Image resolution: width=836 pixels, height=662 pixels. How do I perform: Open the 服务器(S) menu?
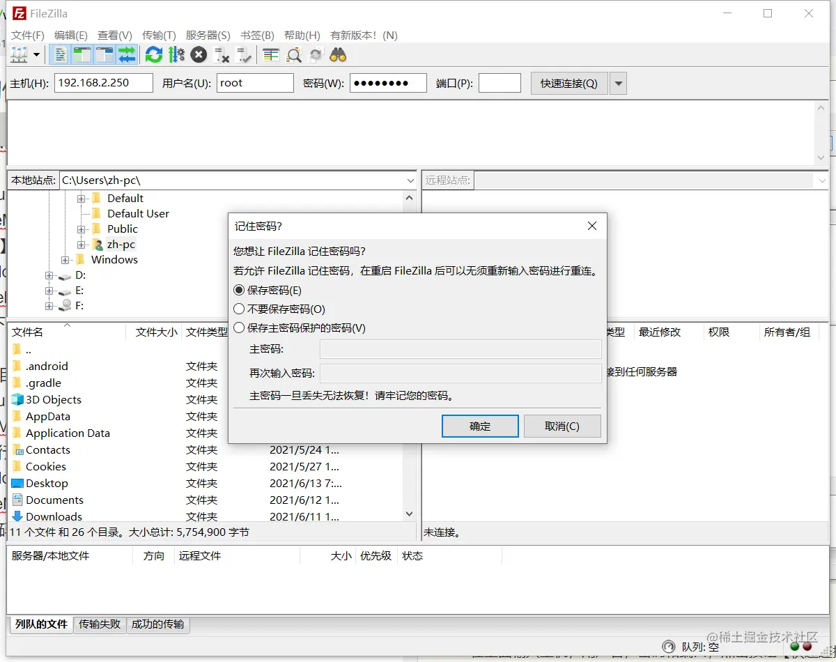208,35
